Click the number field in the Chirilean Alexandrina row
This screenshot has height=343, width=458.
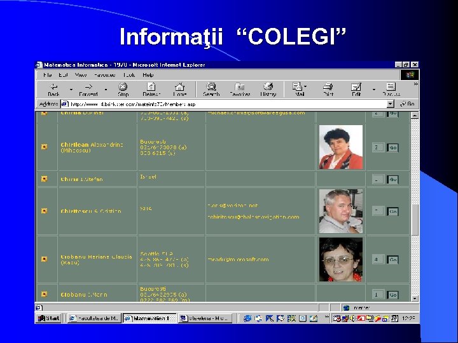[377, 147]
